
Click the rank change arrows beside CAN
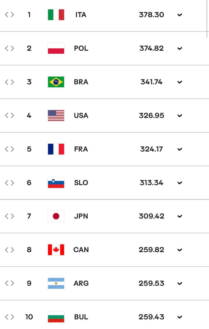10,250
